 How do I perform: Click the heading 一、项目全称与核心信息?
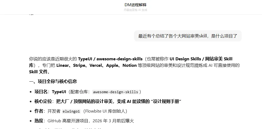tap(53, 81)
